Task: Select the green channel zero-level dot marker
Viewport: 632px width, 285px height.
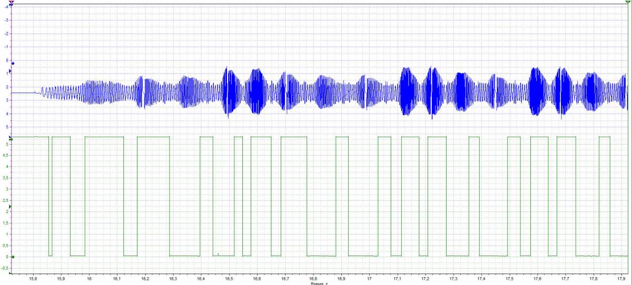Action: point(13,257)
